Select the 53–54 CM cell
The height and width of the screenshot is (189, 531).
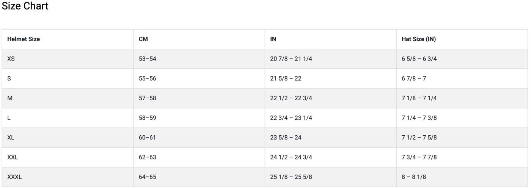coord(148,59)
